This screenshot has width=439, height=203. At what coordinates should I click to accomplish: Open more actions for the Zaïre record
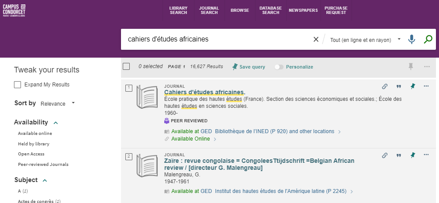426,155
